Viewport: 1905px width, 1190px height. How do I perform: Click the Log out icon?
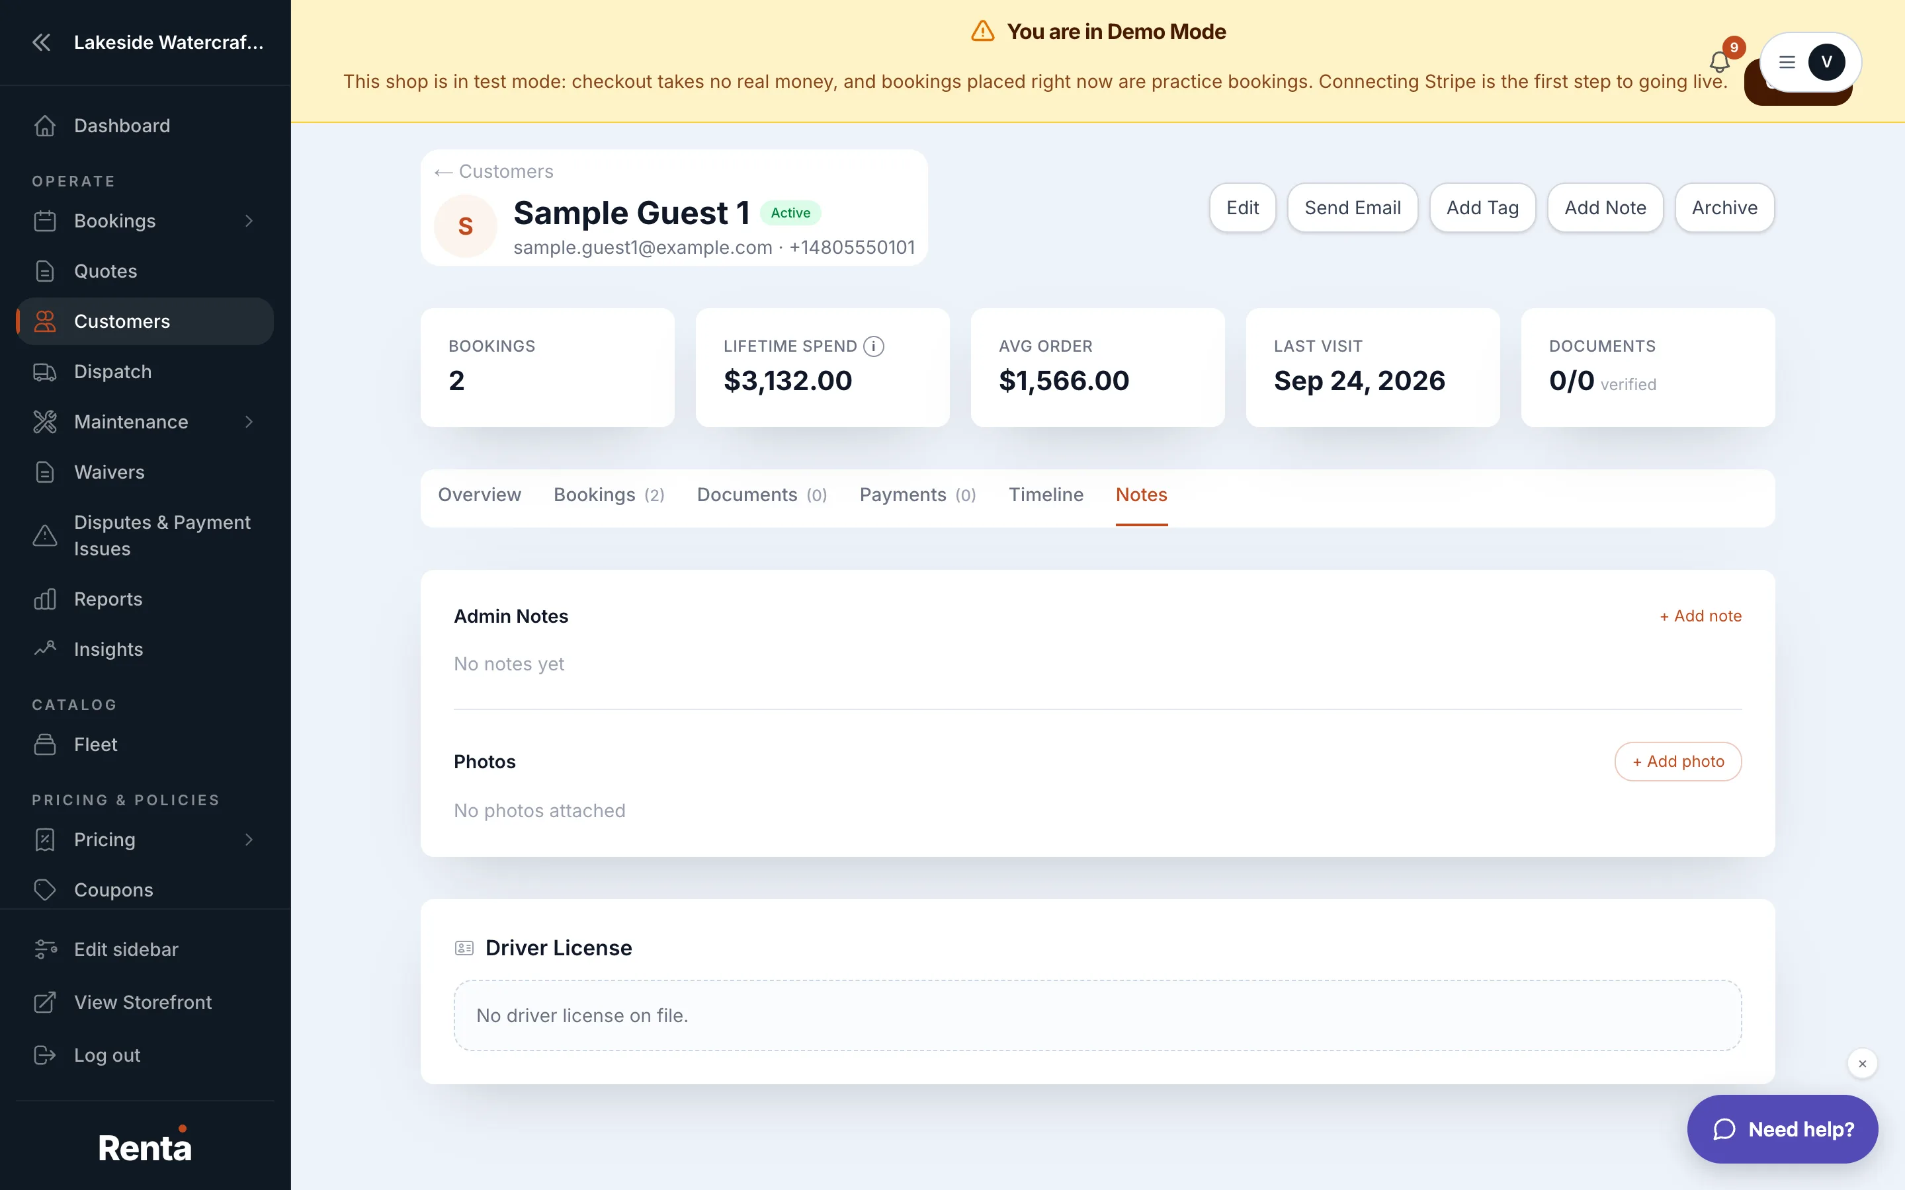pyautogui.click(x=45, y=1054)
